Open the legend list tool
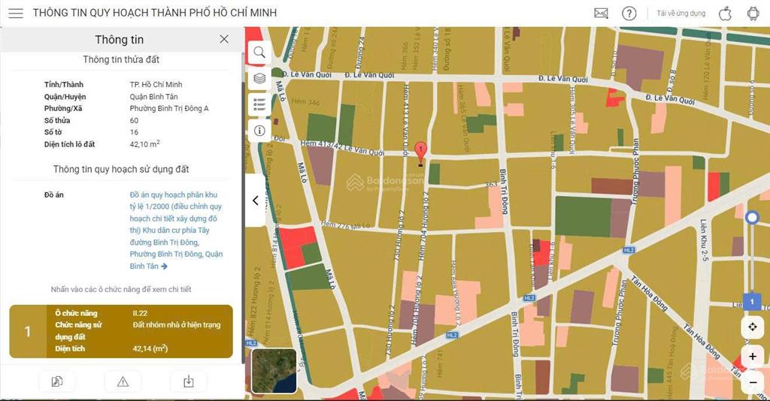Viewport: 770px width, 401px height. 259,104
